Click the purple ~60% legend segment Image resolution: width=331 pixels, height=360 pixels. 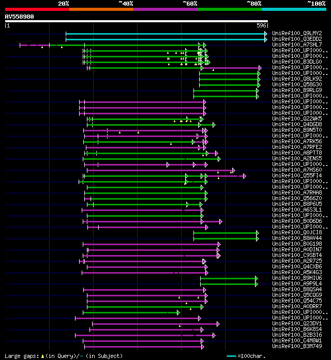165,9
